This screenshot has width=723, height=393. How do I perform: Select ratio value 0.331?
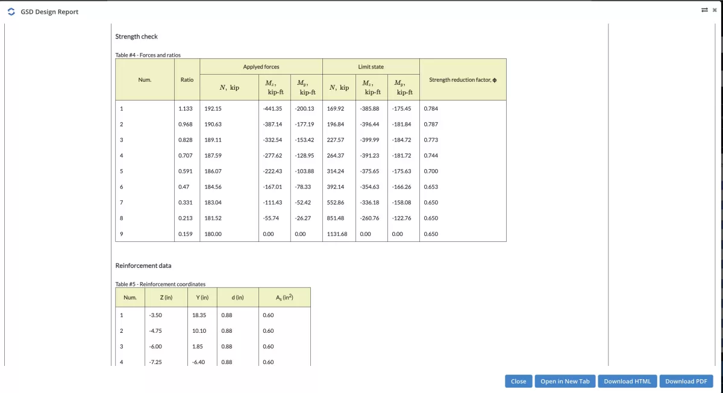[x=186, y=202]
